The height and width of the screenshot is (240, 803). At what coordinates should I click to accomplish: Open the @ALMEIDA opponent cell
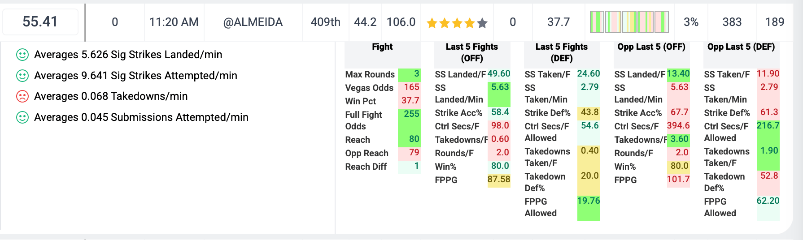click(x=253, y=22)
